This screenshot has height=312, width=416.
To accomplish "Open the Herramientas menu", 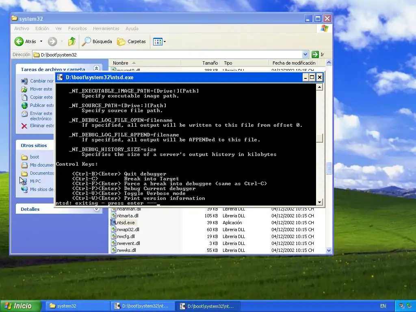I will [106, 28].
